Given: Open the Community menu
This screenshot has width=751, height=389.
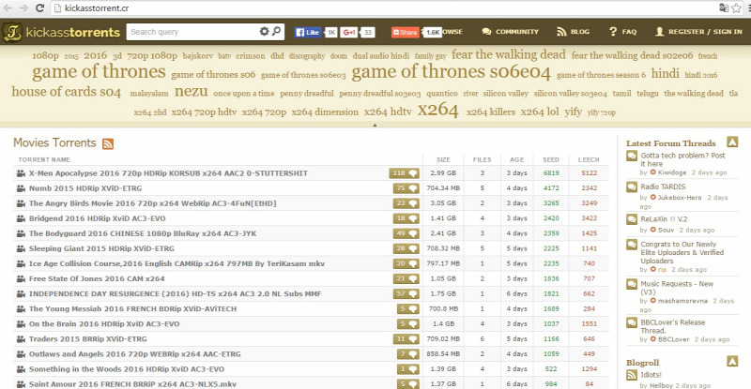Looking at the screenshot, I should (x=510, y=32).
